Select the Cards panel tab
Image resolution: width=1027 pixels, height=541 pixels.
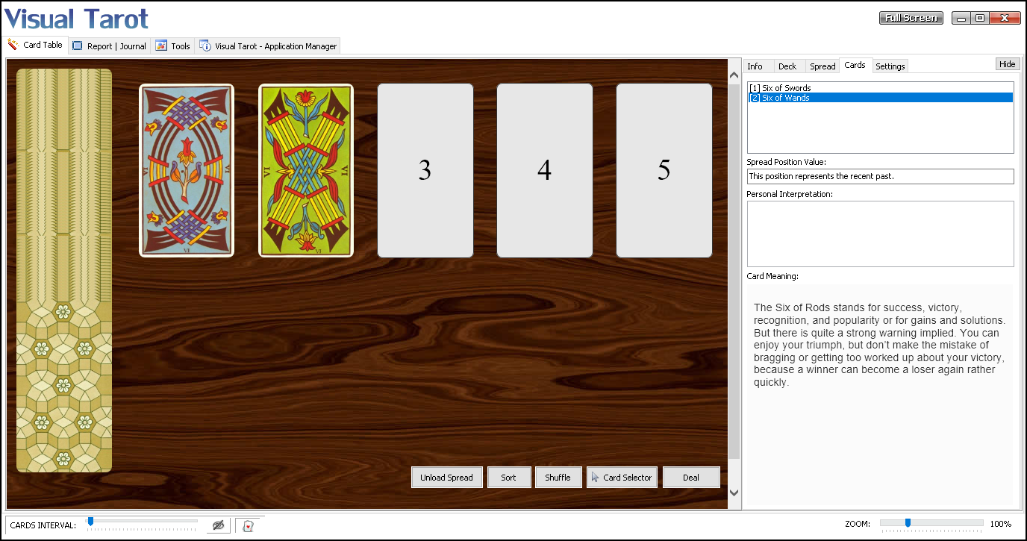pos(855,66)
